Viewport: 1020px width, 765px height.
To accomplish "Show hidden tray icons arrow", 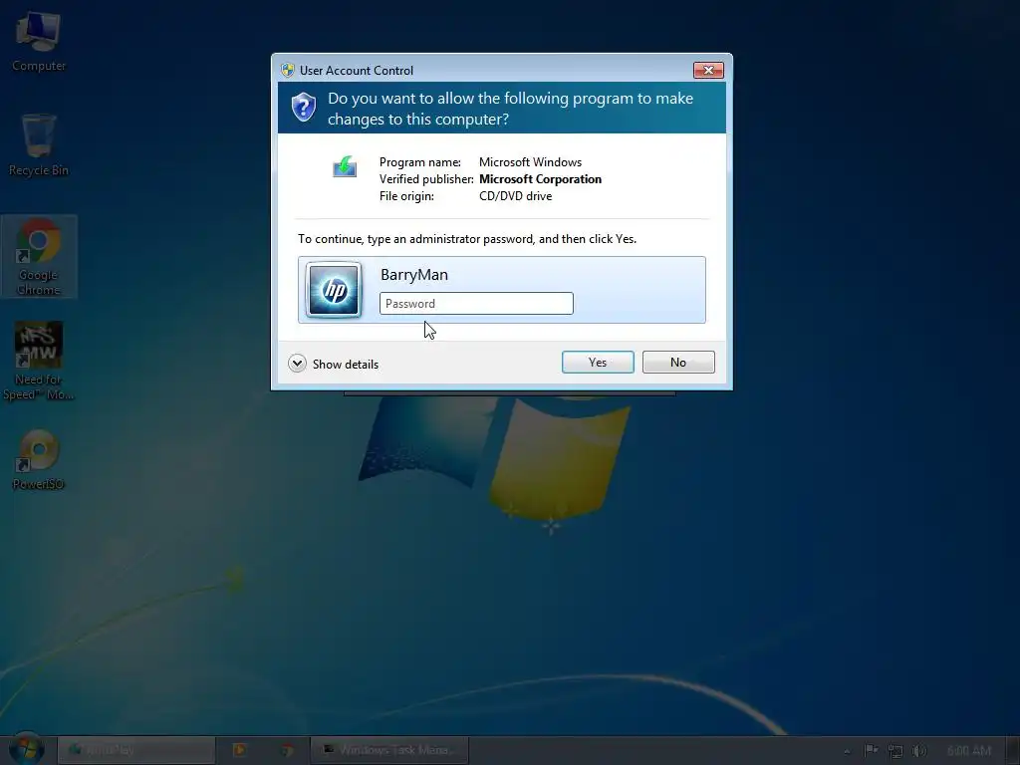I will click(847, 751).
